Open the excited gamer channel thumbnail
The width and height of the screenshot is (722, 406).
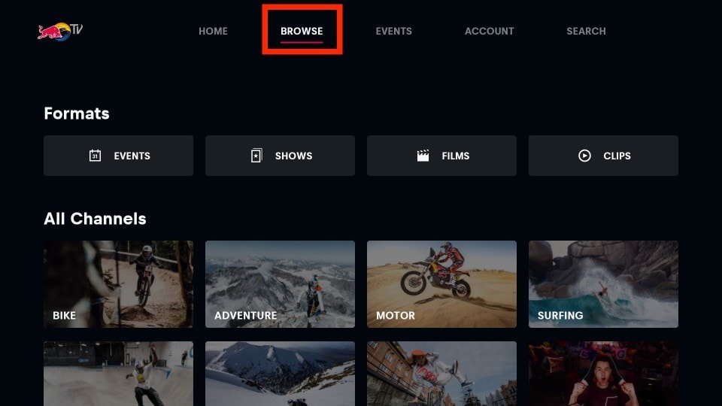point(603,374)
